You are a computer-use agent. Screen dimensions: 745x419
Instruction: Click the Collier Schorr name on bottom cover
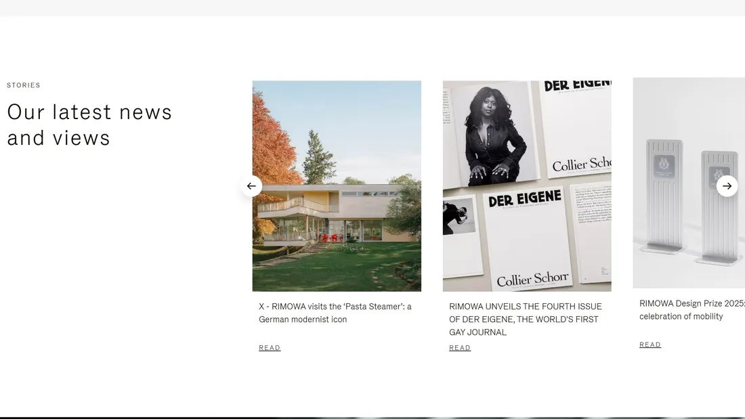532,279
